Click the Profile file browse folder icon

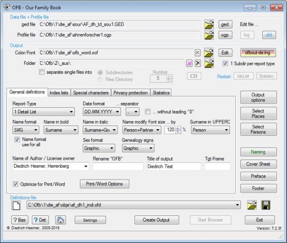(x=209, y=35)
